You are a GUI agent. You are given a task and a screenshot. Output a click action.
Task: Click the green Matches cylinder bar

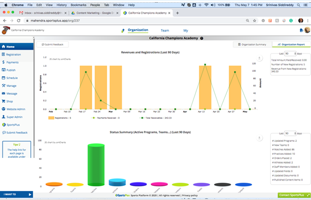coord(96,165)
